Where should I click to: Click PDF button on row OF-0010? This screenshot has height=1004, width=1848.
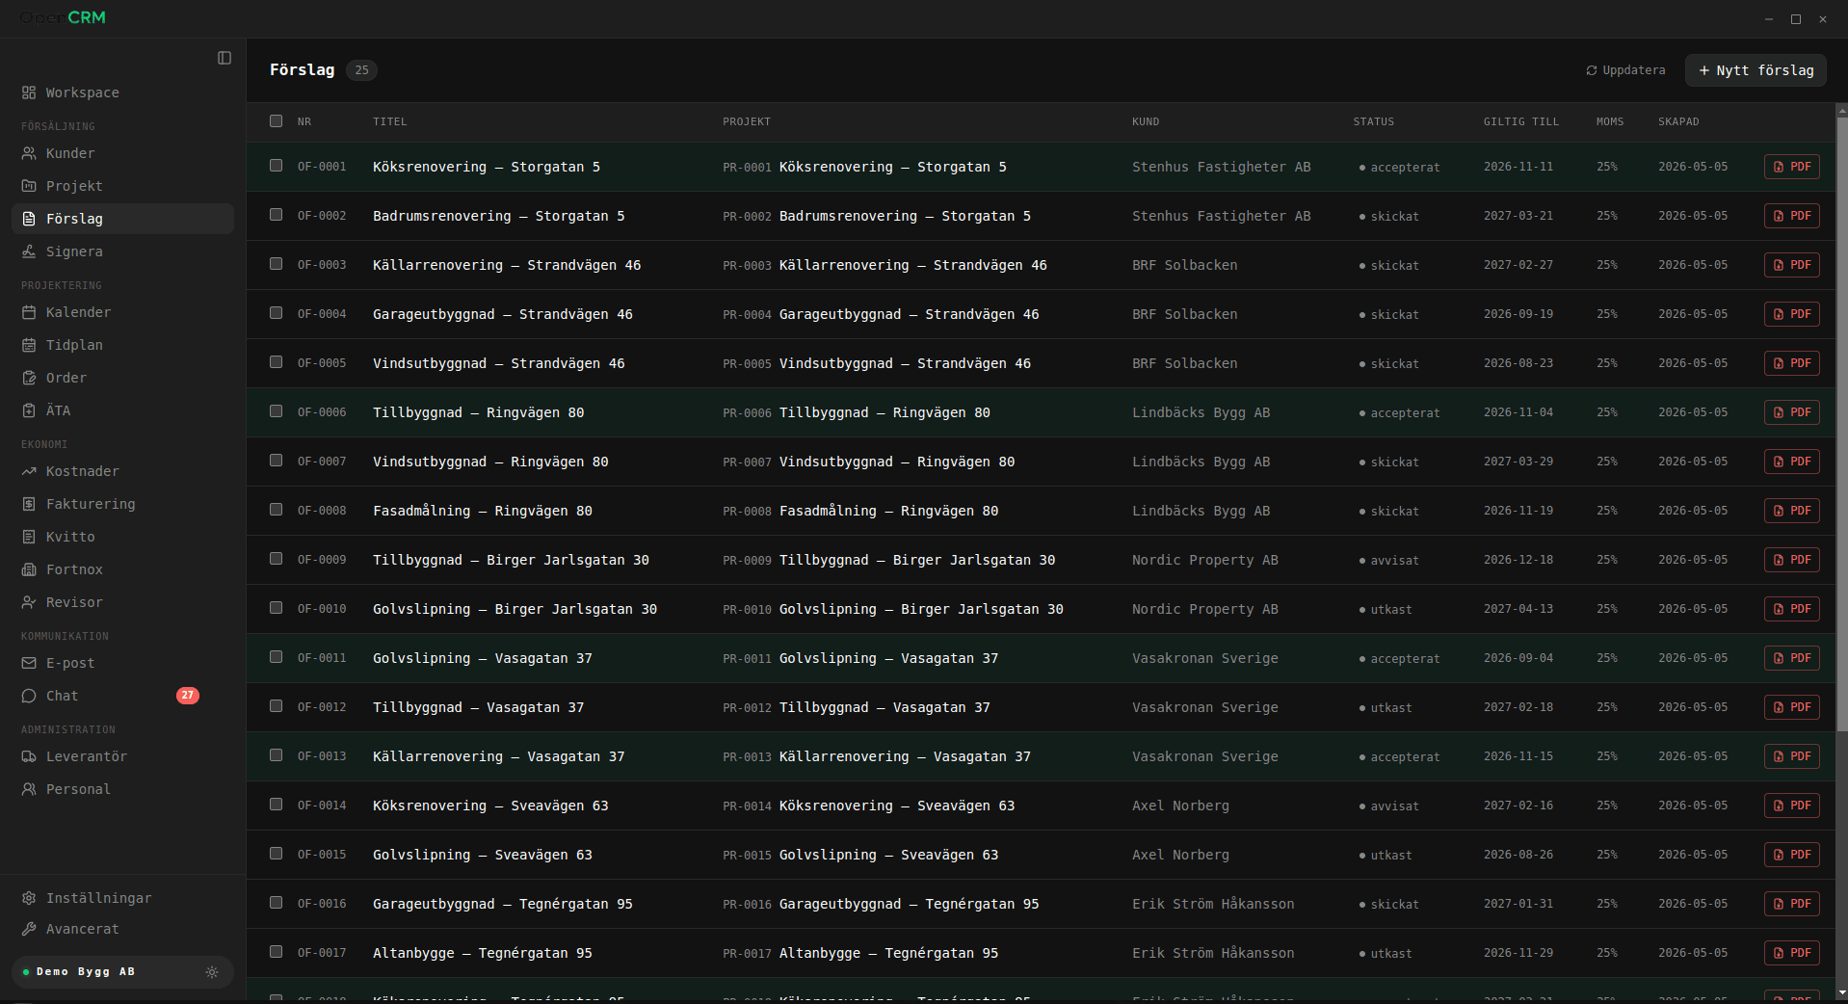(1792, 609)
